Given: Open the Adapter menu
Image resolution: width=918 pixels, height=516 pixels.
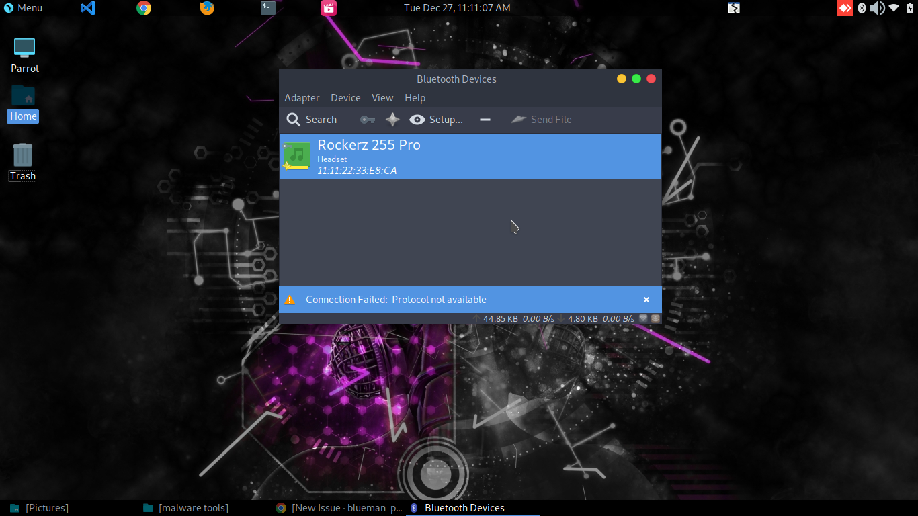Looking at the screenshot, I should point(302,97).
